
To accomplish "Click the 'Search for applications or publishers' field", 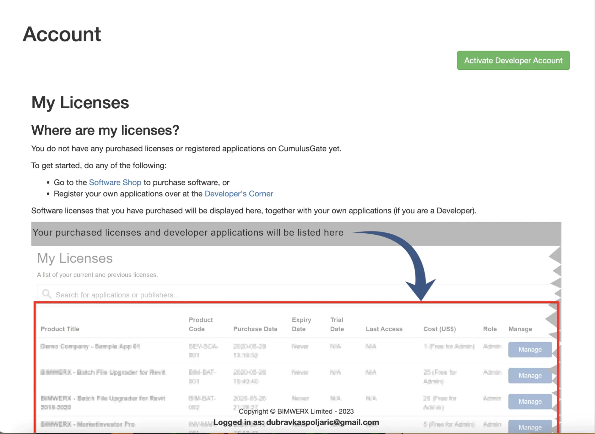I will [x=296, y=295].
